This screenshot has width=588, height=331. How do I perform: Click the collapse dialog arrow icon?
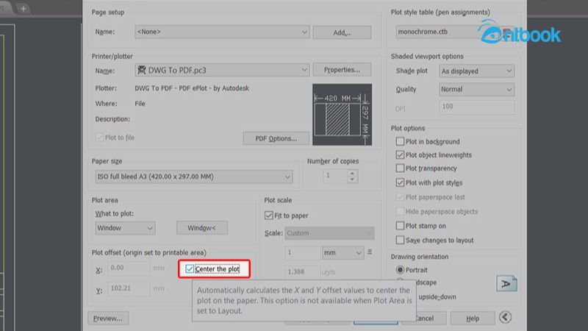505,318
